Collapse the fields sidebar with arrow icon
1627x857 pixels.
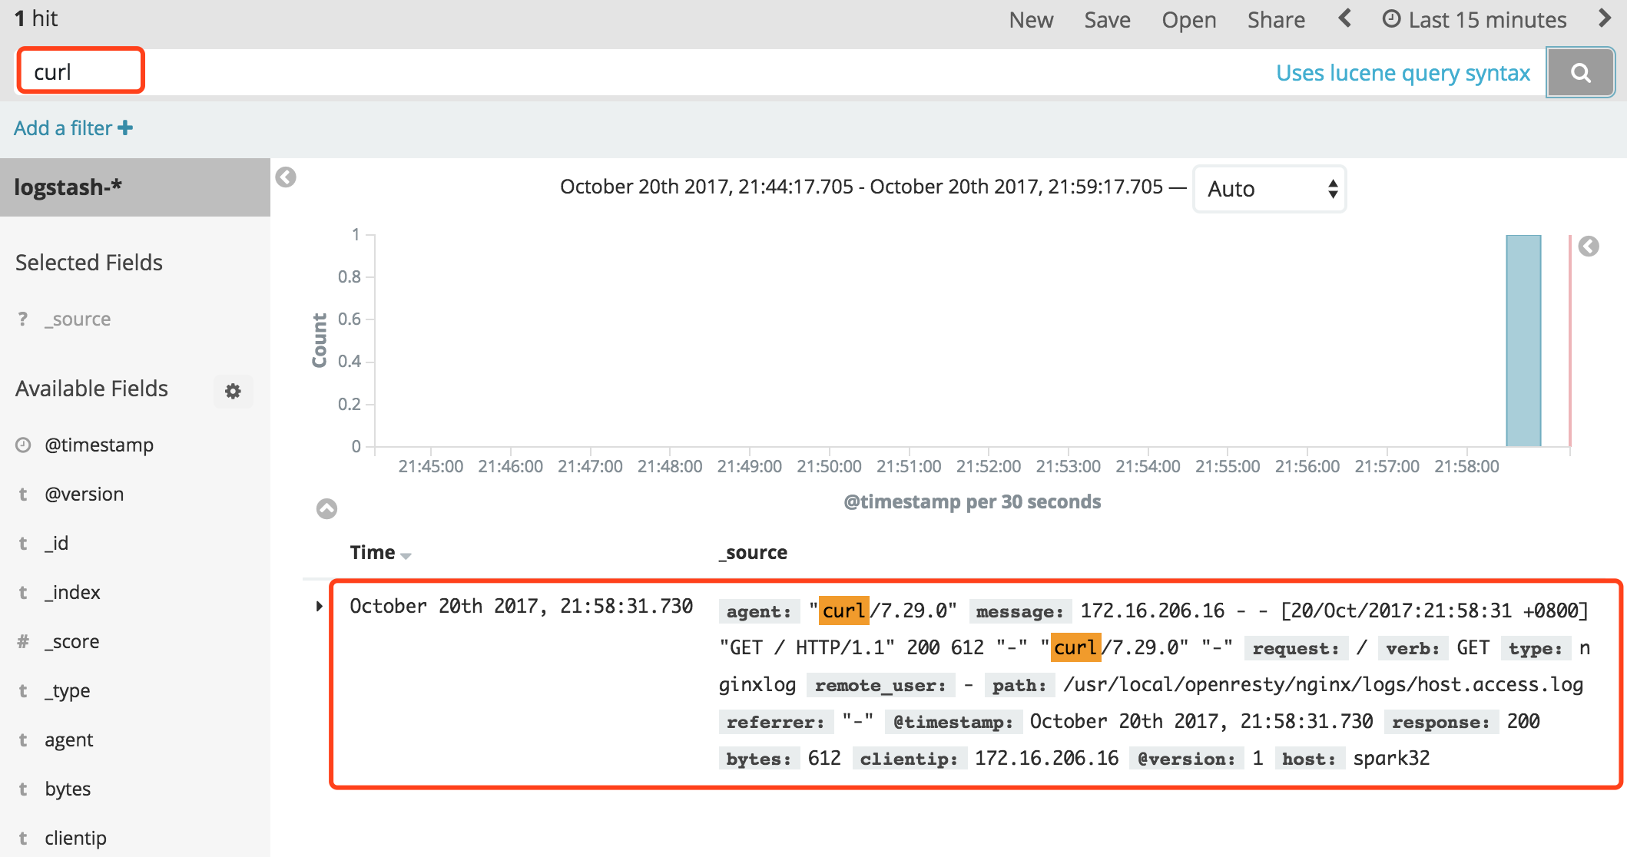point(286,177)
